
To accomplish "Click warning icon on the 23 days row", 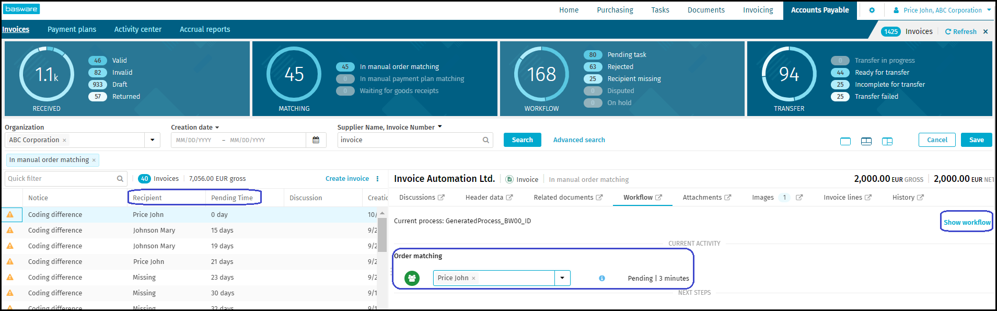I will 10,277.
